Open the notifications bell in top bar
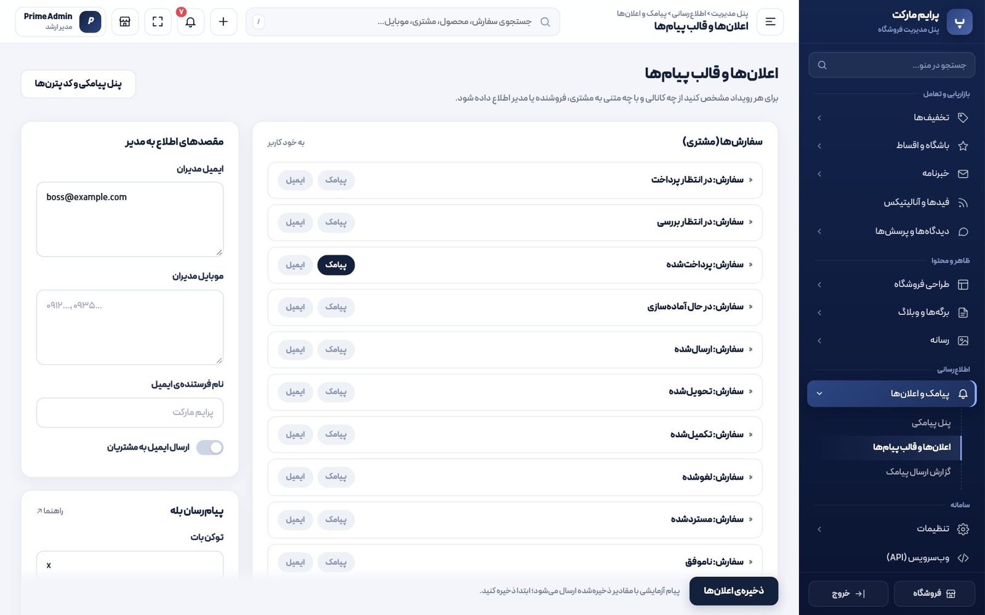The height and width of the screenshot is (615, 985). 191,22
